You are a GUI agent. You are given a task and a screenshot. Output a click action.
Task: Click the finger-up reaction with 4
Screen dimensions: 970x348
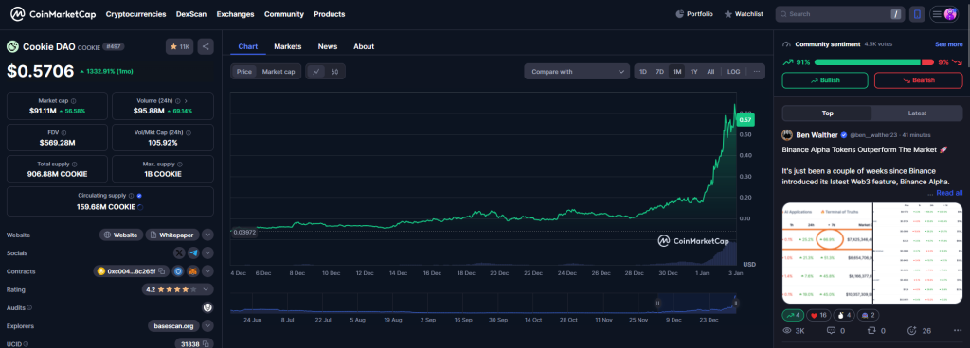coord(844,315)
